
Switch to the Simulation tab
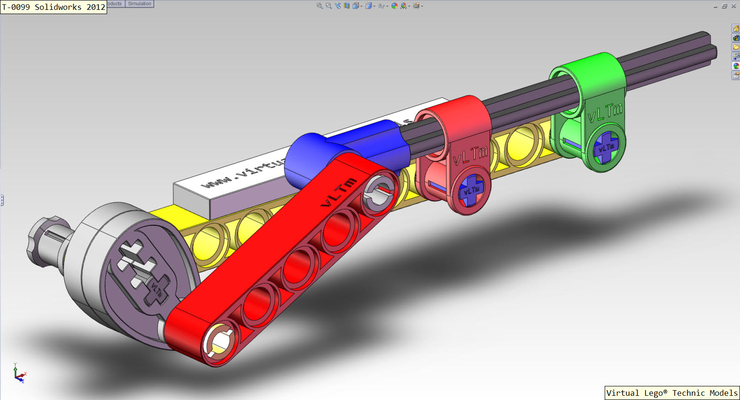point(140,4)
